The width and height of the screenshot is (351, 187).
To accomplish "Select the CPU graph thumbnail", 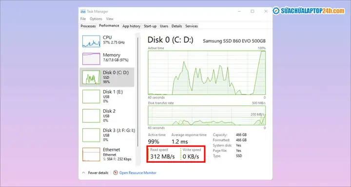I will [x=91, y=41].
